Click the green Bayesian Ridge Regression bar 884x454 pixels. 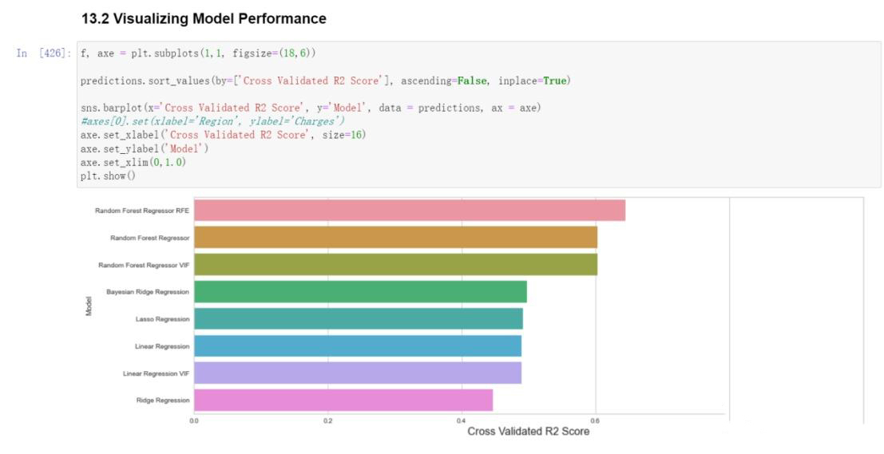360,292
